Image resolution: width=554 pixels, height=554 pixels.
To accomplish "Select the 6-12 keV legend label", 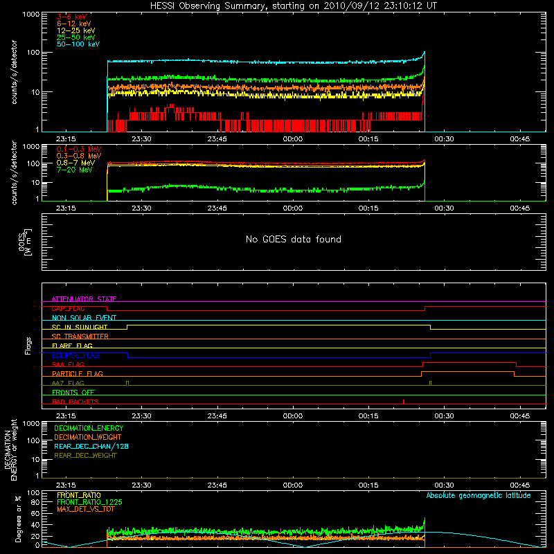I will click(x=73, y=24).
